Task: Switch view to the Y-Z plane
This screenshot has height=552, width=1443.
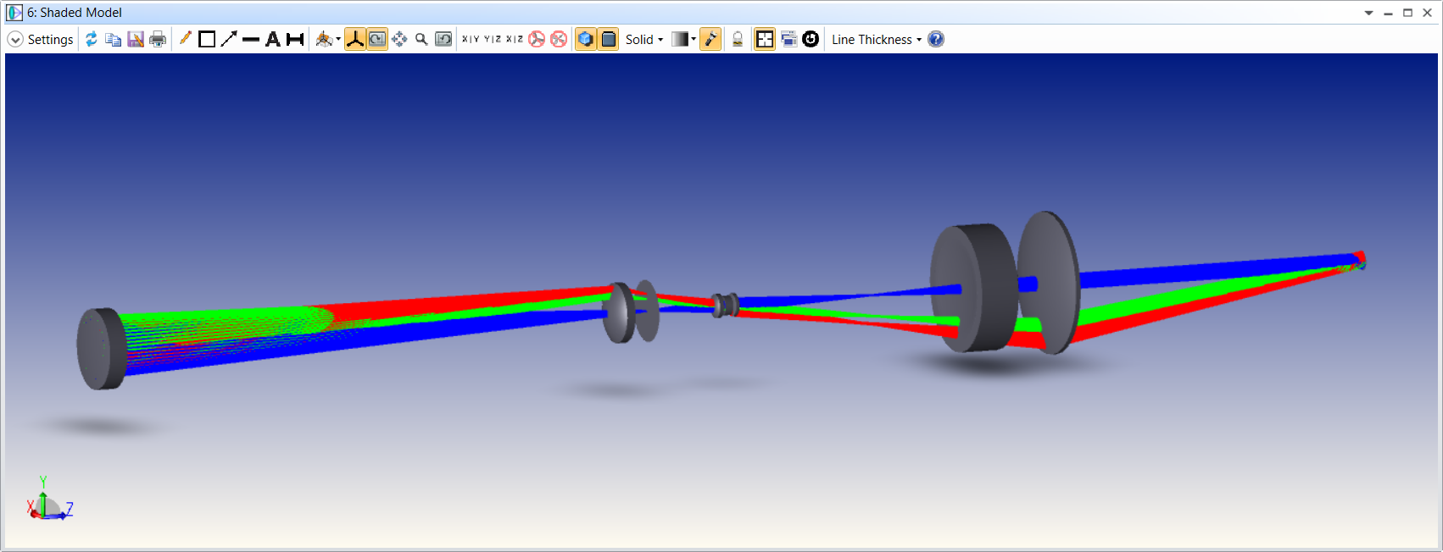Action: [493, 39]
